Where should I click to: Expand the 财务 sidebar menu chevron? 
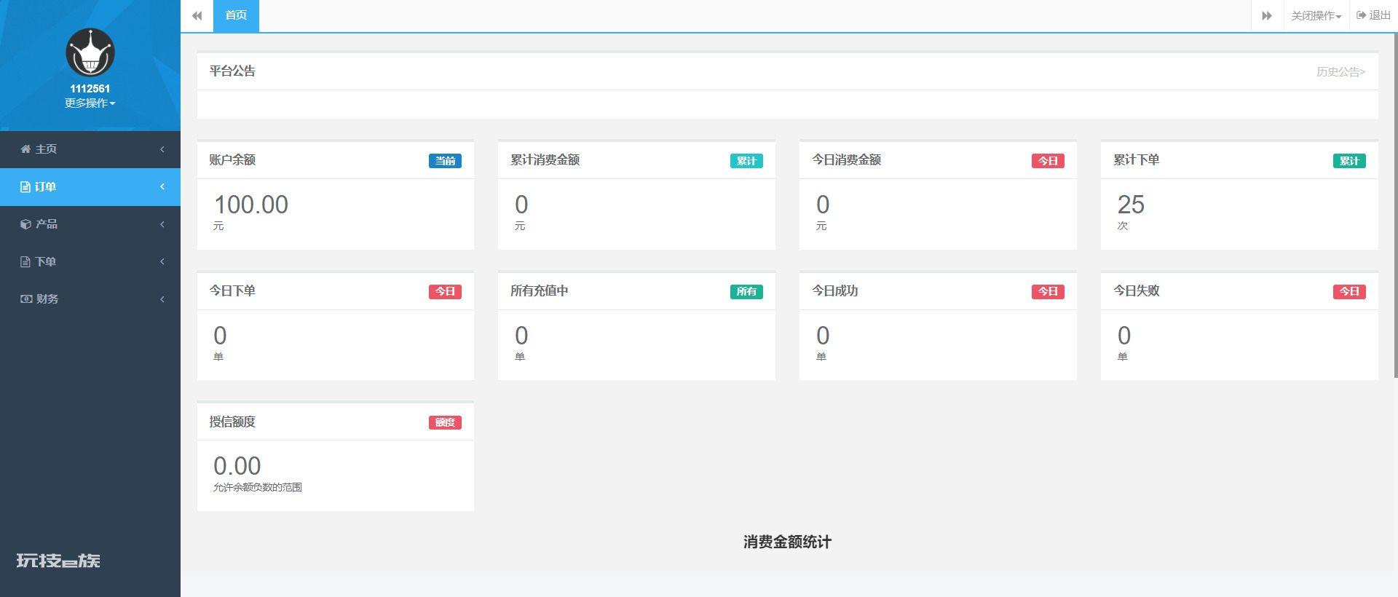pyautogui.click(x=162, y=299)
